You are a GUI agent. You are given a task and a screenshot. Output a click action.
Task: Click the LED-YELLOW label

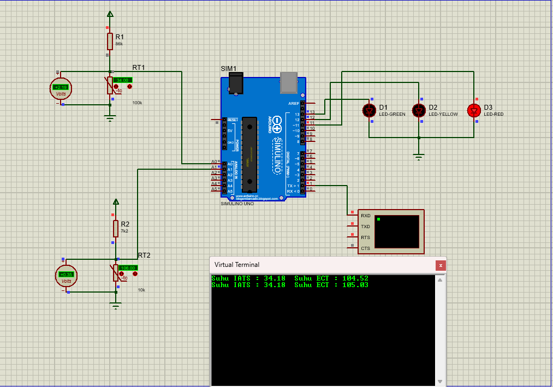pos(443,114)
